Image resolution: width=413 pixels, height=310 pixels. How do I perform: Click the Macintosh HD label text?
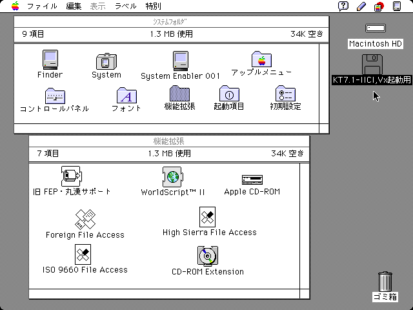[376, 44]
